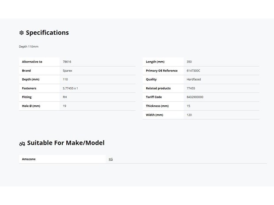Click the Suitable For Make/Model heading
The width and height of the screenshot is (274, 205).
pyautogui.click(x=66, y=143)
